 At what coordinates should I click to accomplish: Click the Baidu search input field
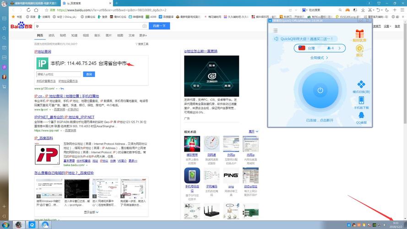(x=88, y=26)
